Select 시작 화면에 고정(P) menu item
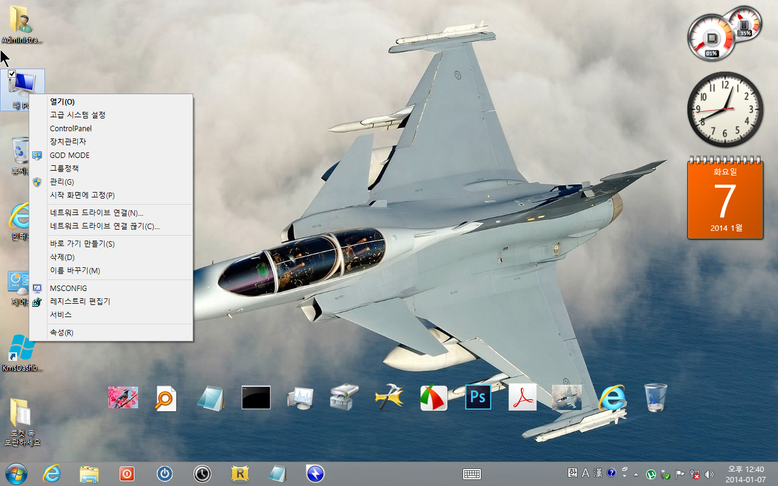Screen dimensions: 778x486 111,195
